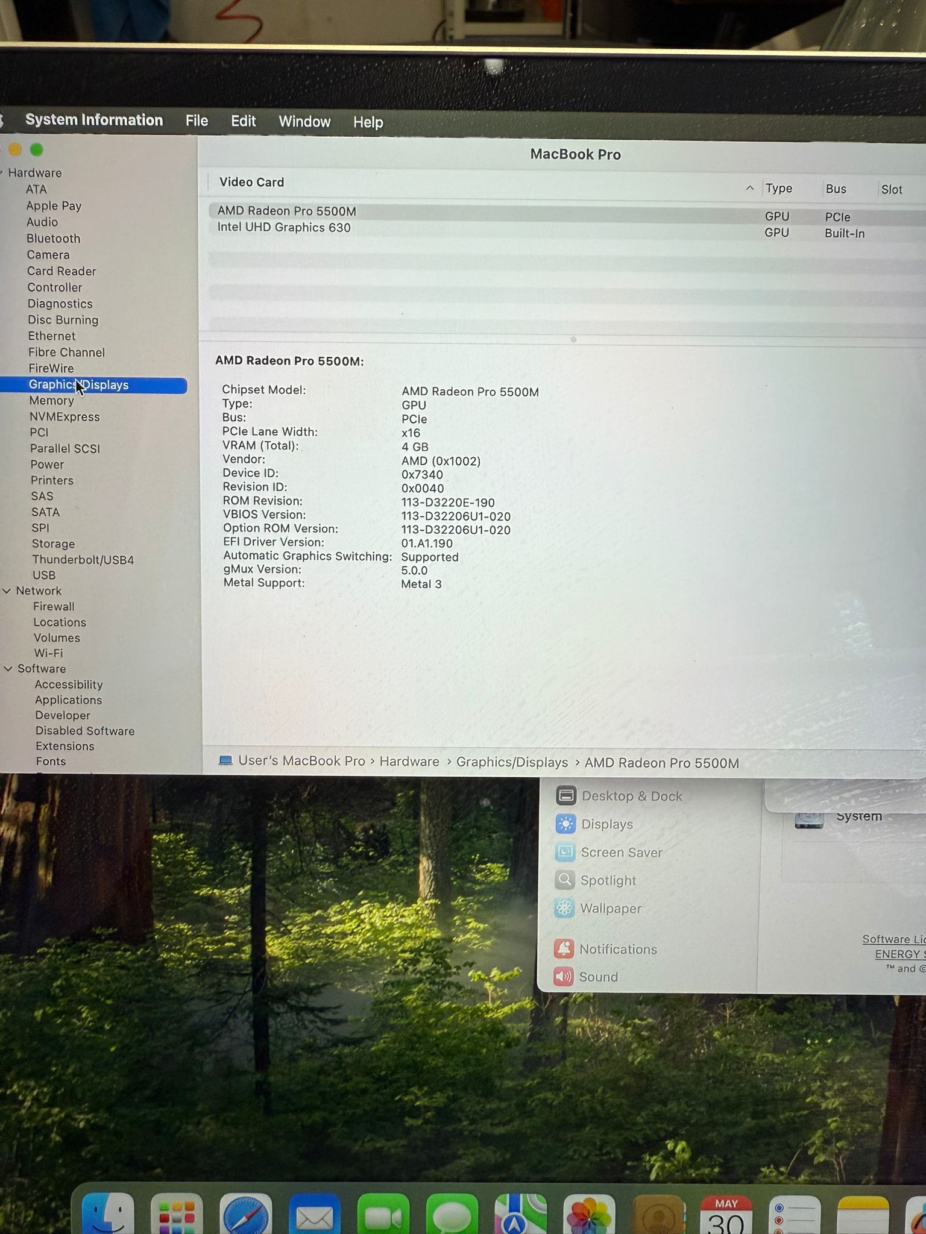Open the Edit menu
Image resolution: width=926 pixels, height=1234 pixels.
[244, 121]
